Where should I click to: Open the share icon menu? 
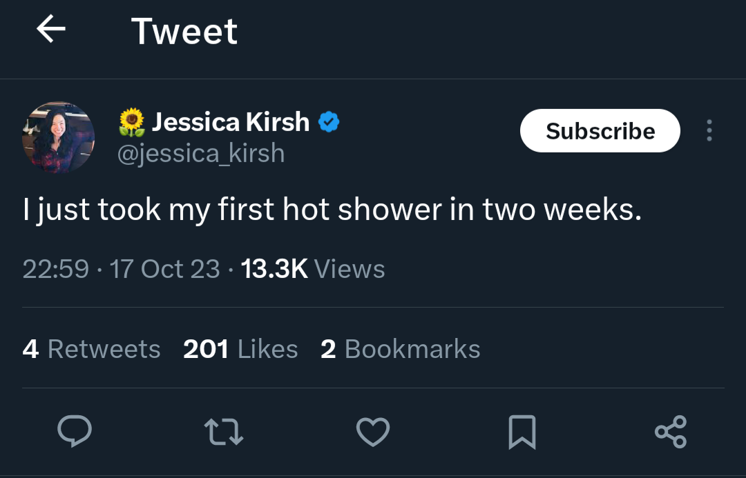(x=671, y=431)
